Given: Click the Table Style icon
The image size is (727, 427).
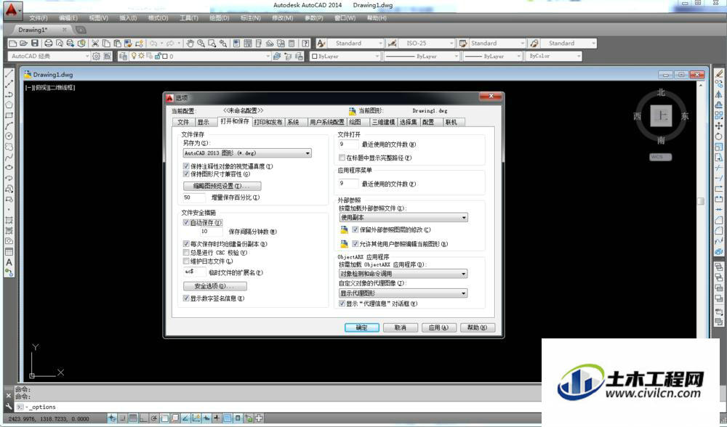Looking at the screenshot, I should click(x=462, y=43).
